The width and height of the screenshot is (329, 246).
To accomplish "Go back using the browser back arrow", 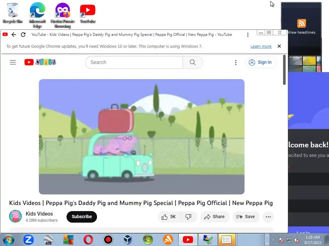I will (x=14, y=35).
